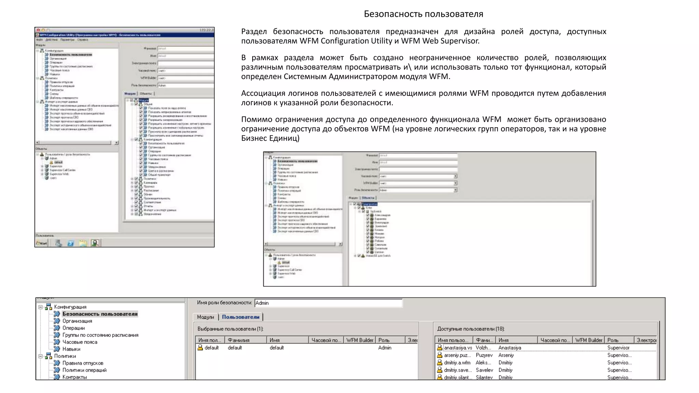This screenshot has height=393, width=699.
Task: Click the user icon beside arseniy.puz
Action: pyautogui.click(x=440, y=355)
